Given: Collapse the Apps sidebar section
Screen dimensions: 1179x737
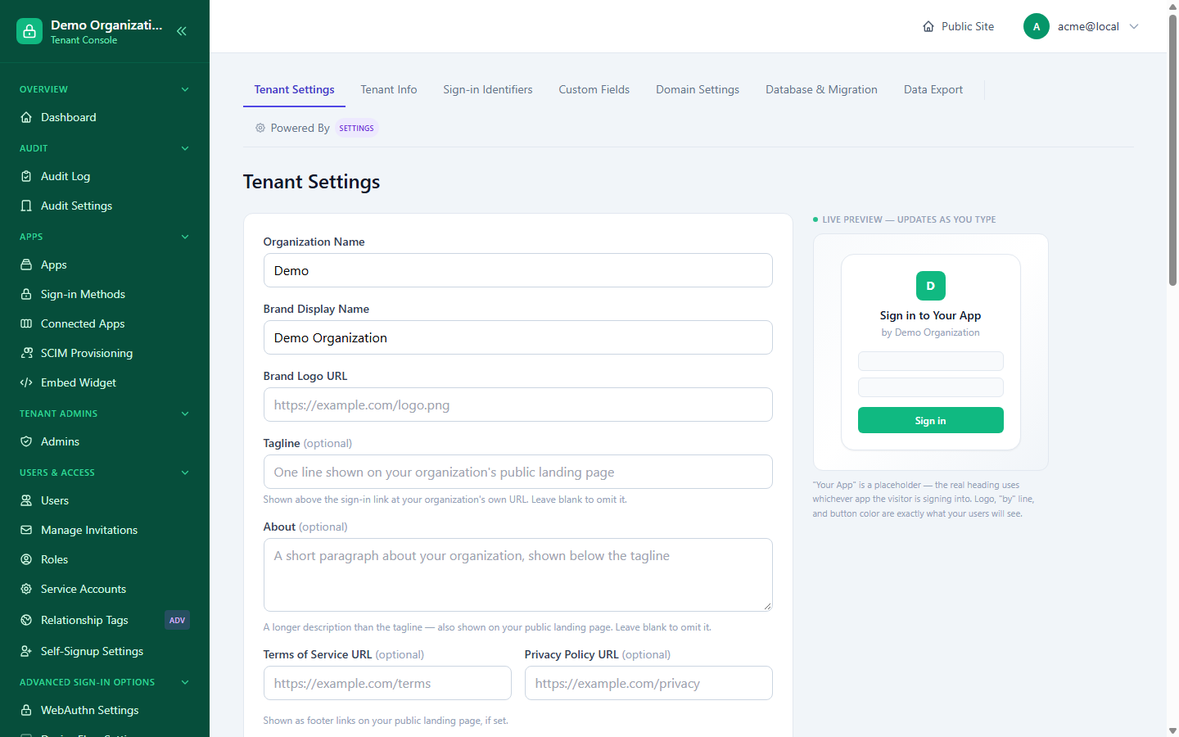Looking at the screenshot, I should pos(185,237).
